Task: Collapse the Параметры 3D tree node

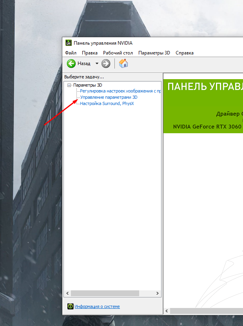Action: 69,85
